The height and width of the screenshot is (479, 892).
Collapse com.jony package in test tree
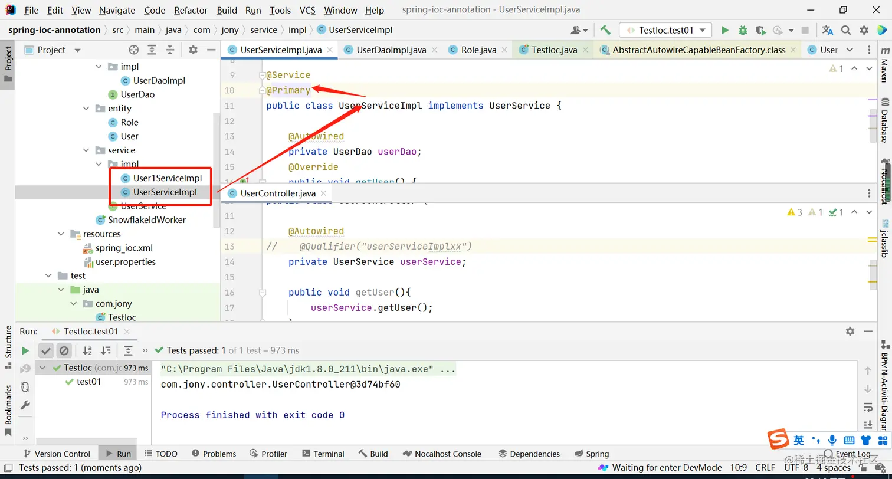74,304
